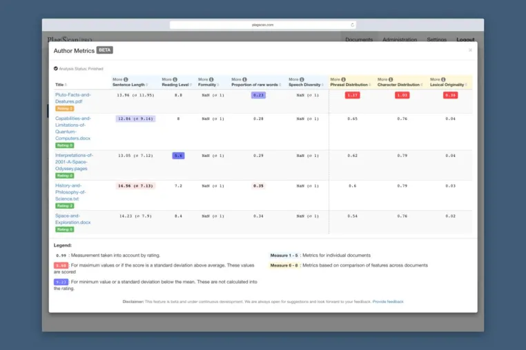
Task: Open the Pluto-Facts-and-Features.pdf document link
Action: pyautogui.click(x=72, y=98)
